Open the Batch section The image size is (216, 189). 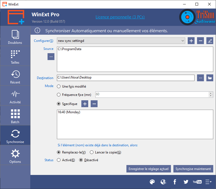tap(15, 115)
